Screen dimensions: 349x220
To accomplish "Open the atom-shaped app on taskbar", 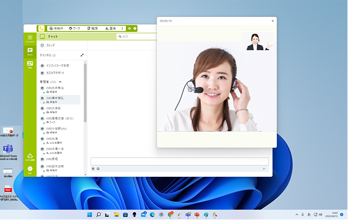I will click(161, 215).
